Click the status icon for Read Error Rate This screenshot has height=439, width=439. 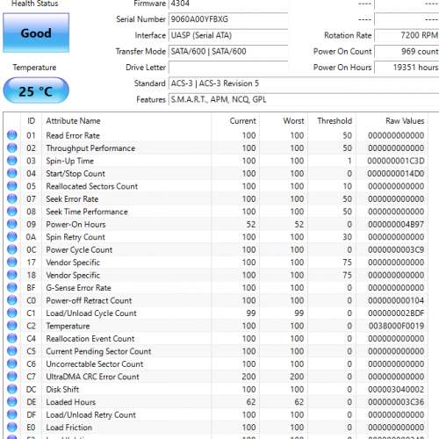coord(12,135)
